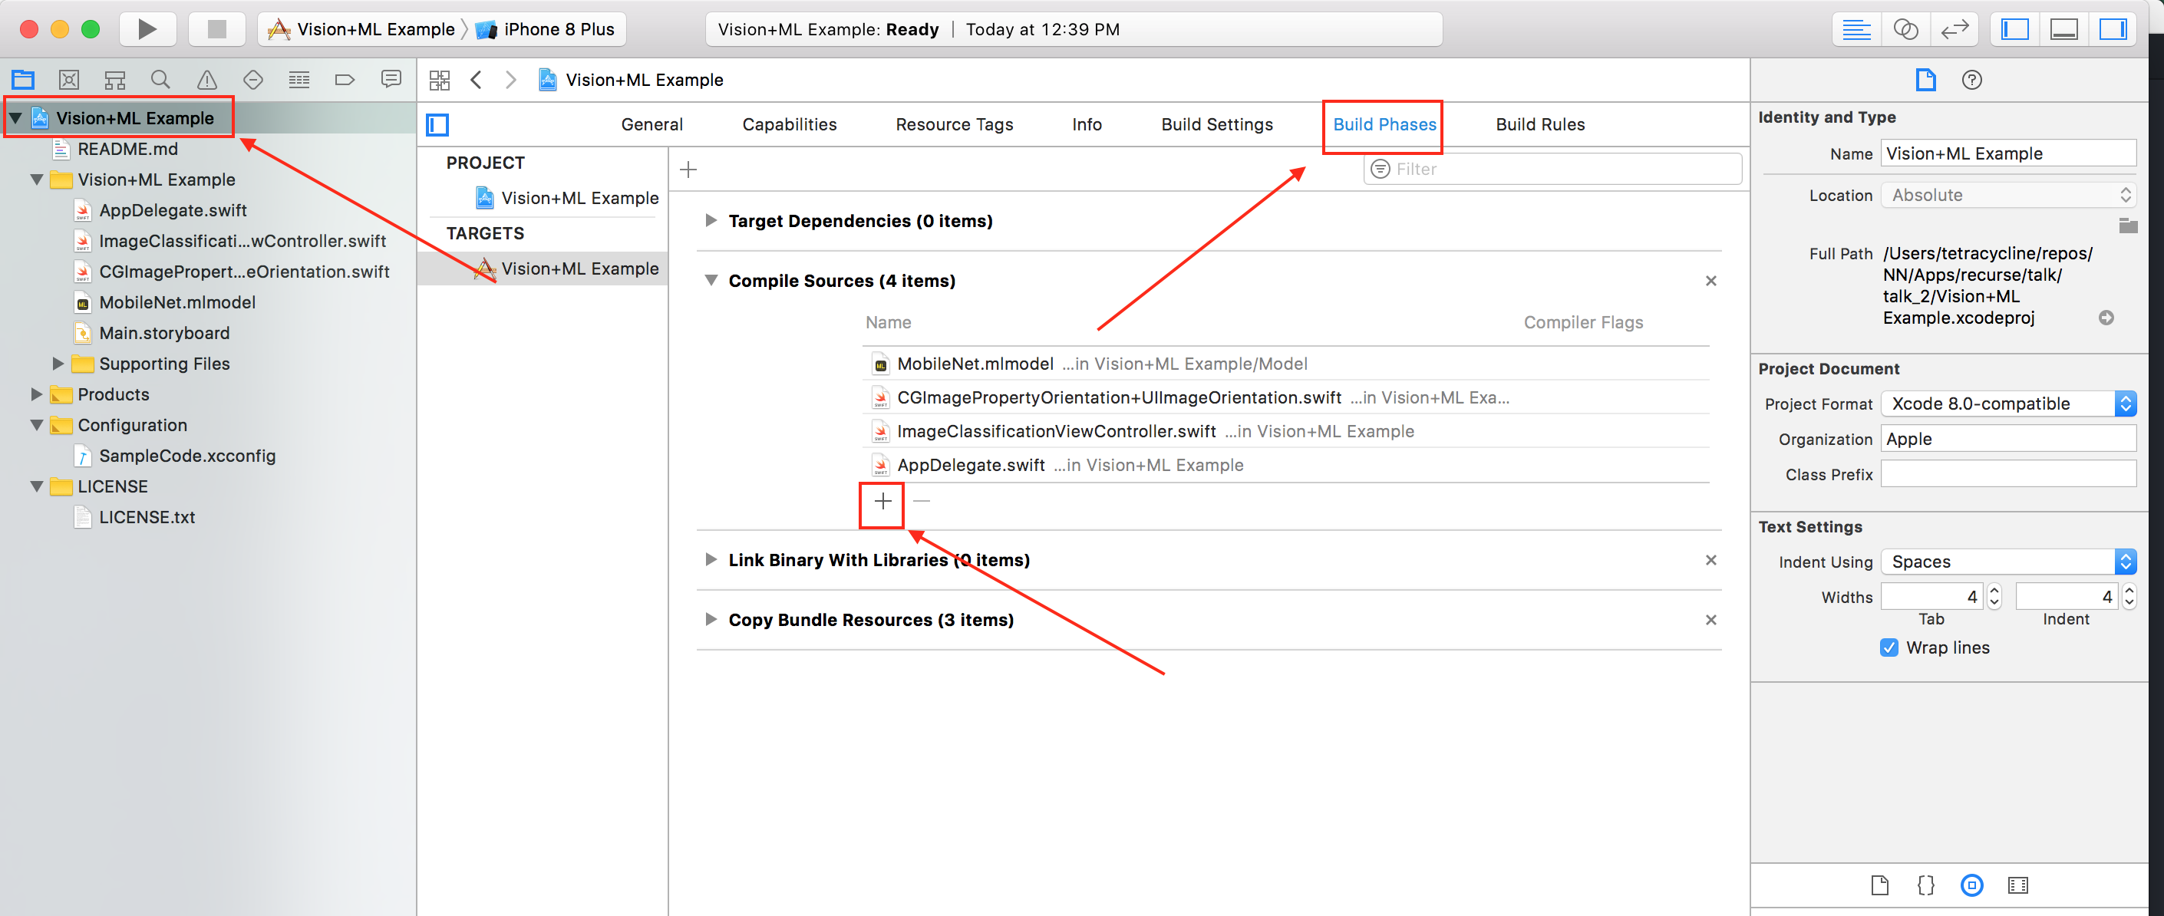
Task: Open the Project navigator folder icon
Action: click(x=23, y=80)
